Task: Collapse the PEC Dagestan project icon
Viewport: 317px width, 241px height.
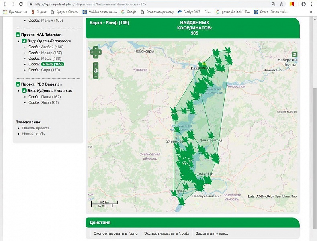Action: click(x=18, y=84)
